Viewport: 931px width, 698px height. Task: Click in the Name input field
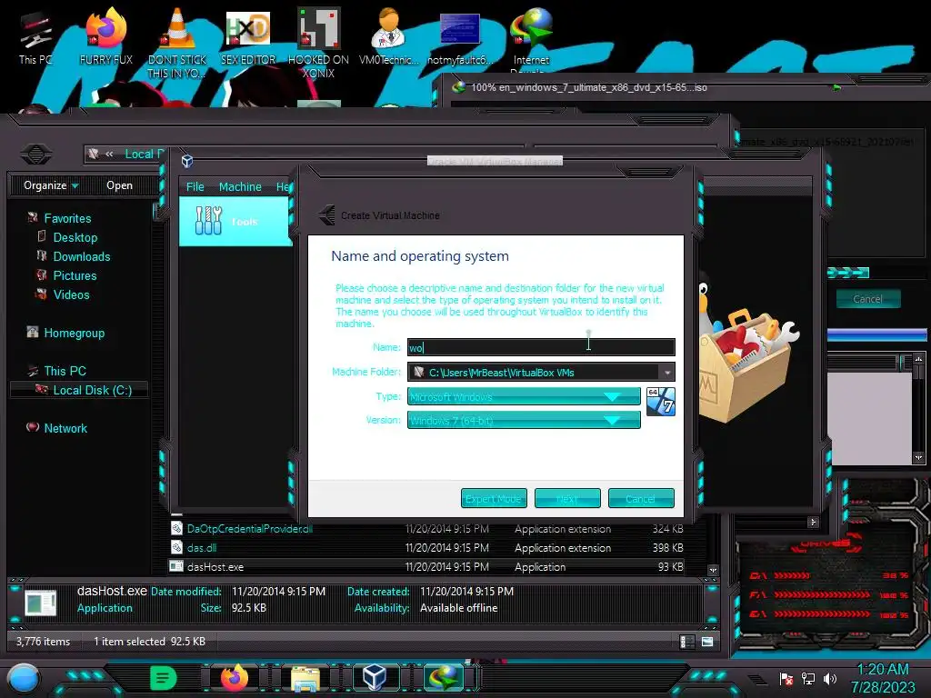pos(541,347)
